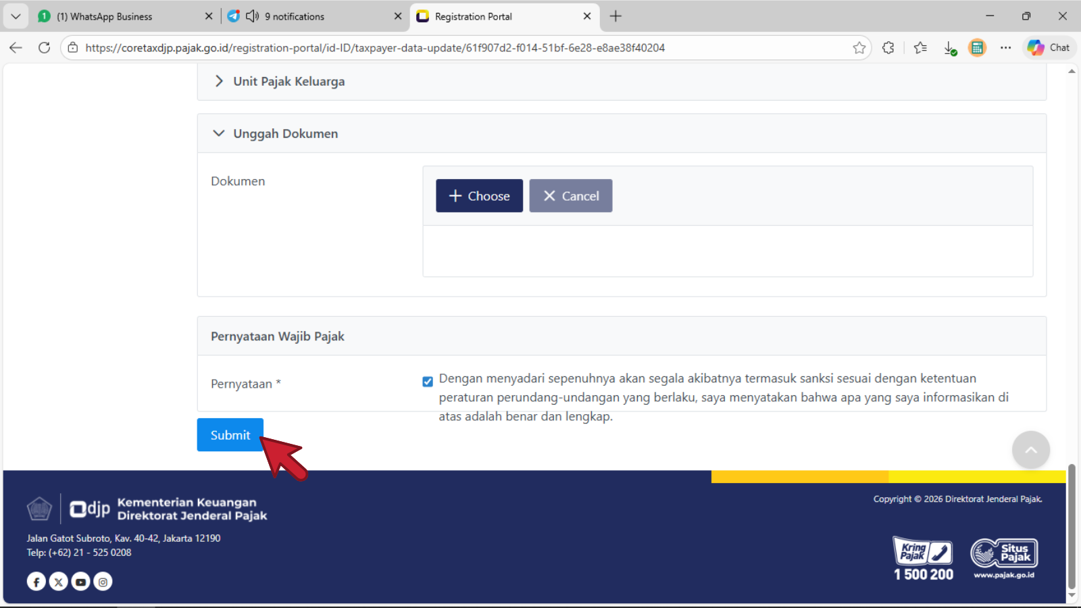
Task: Click the browser address bar URL
Action: (x=375, y=48)
